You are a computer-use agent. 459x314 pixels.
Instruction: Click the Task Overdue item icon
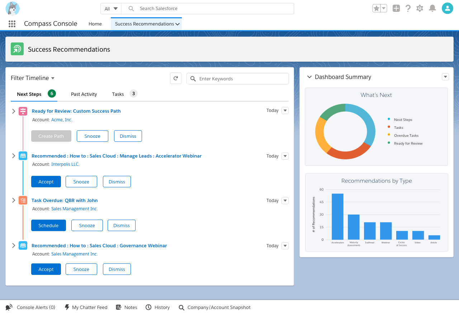[23, 200]
